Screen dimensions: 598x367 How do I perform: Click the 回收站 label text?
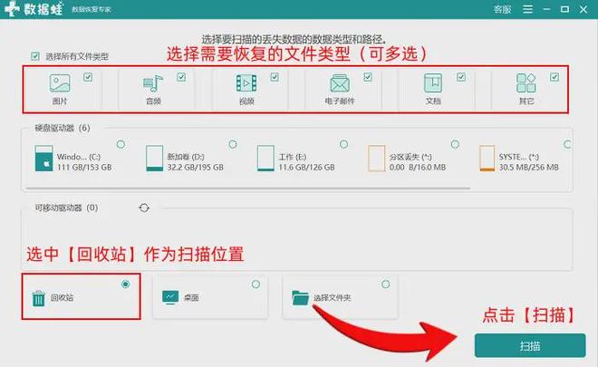(62, 298)
